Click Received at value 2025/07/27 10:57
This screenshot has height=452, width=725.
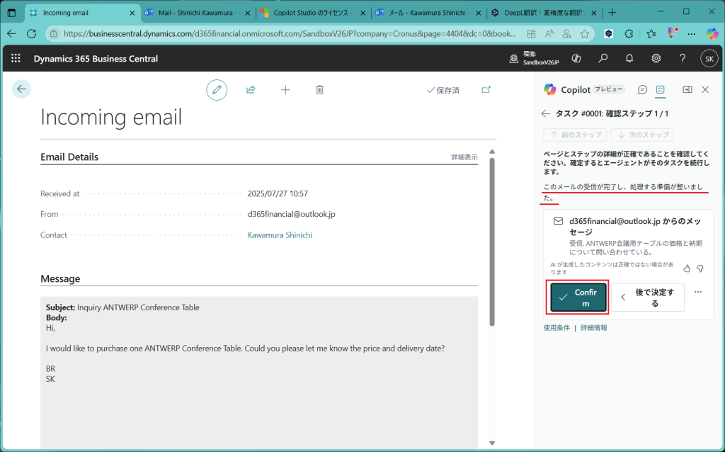point(278,194)
